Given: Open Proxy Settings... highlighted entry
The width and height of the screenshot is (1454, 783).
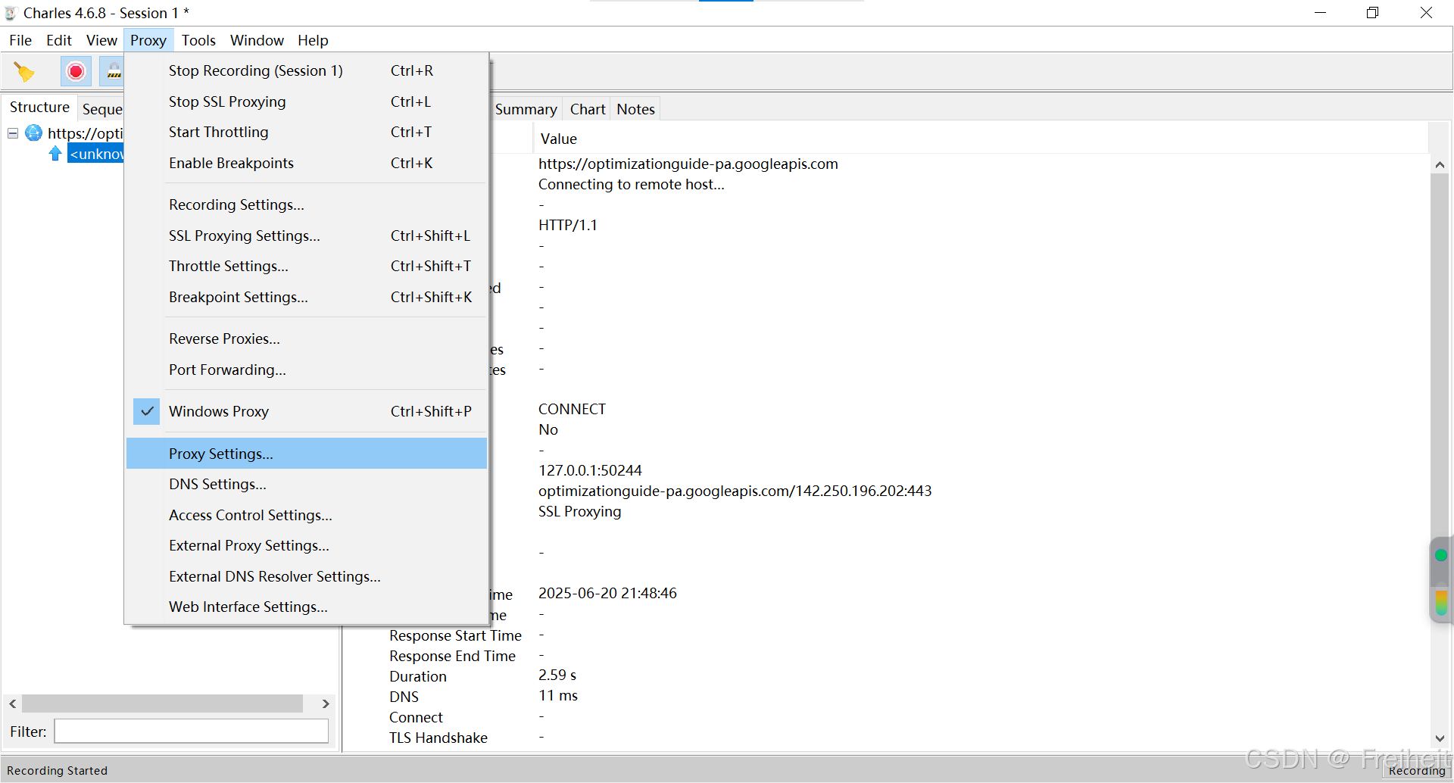Looking at the screenshot, I should pyautogui.click(x=306, y=454).
